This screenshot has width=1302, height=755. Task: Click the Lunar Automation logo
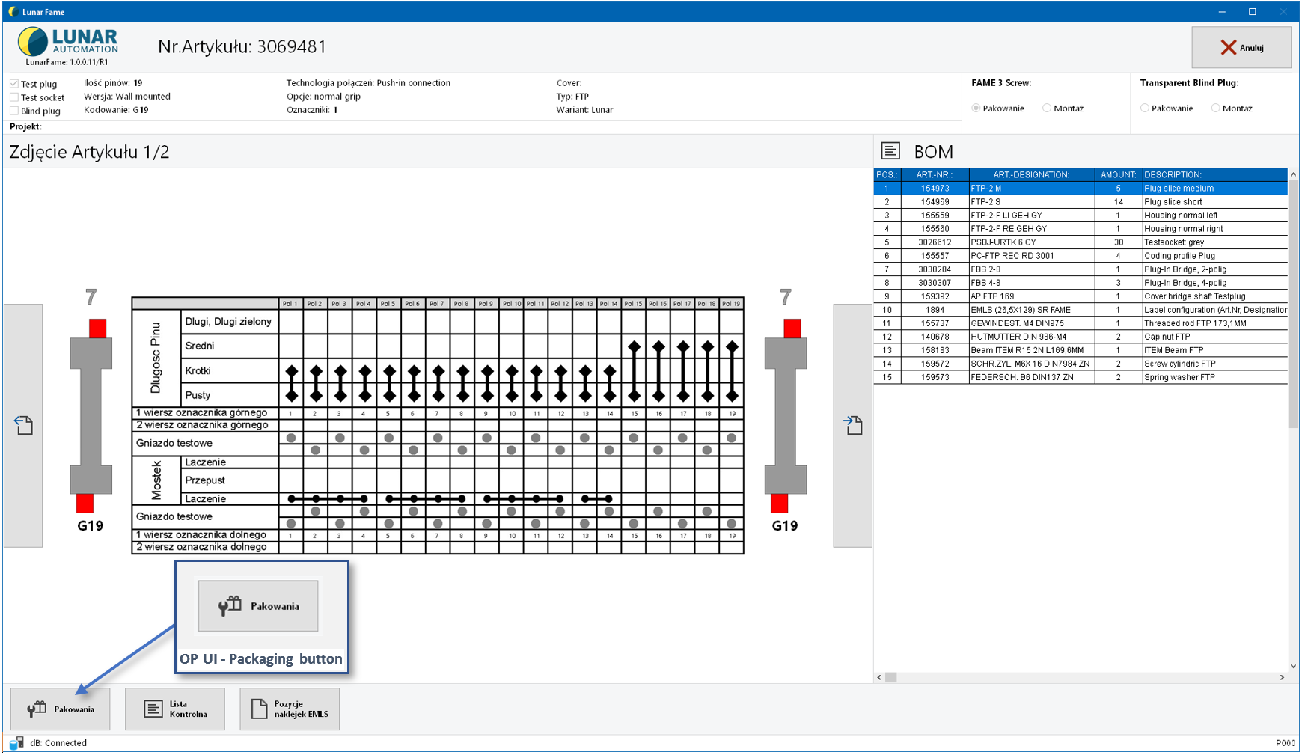[68, 43]
